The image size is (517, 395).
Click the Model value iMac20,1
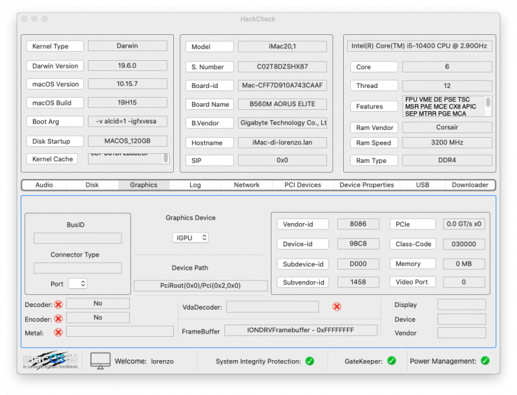pos(282,46)
